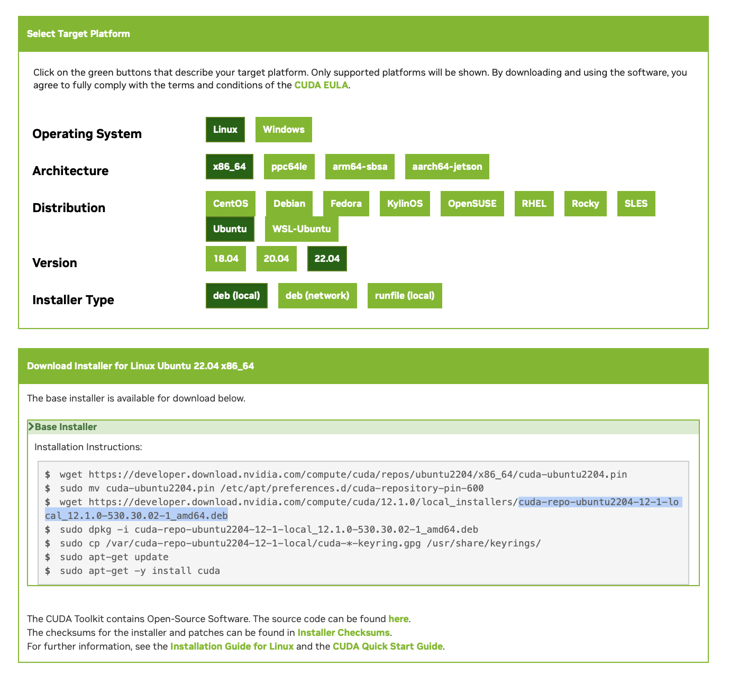Click the Architecture label
Image resolution: width=730 pixels, height=675 pixels.
(x=70, y=171)
